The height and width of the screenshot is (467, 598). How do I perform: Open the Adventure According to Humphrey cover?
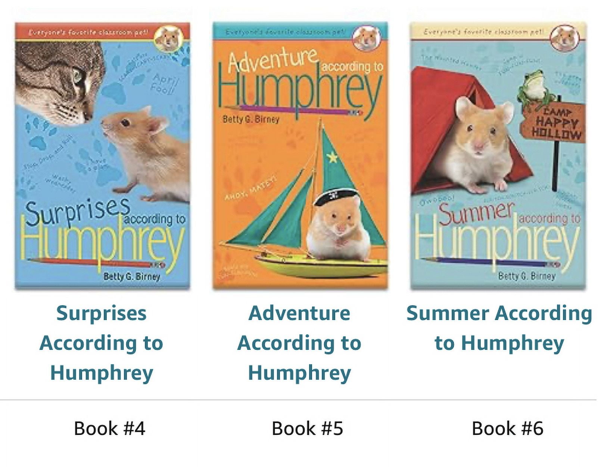(300, 156)
